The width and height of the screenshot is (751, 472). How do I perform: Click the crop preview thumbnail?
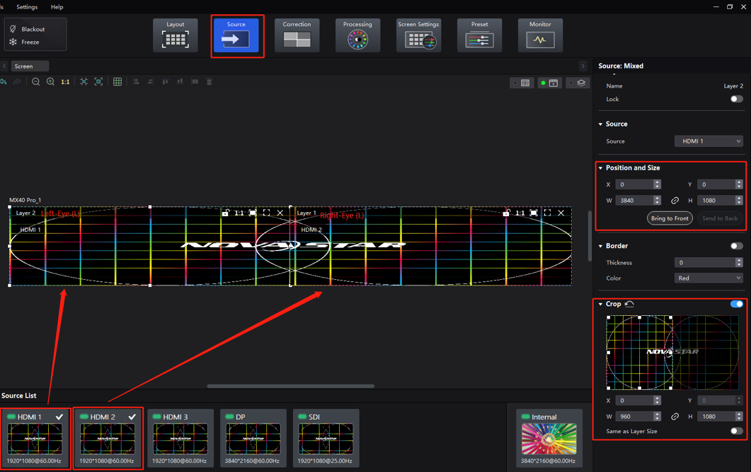(673, 353)
